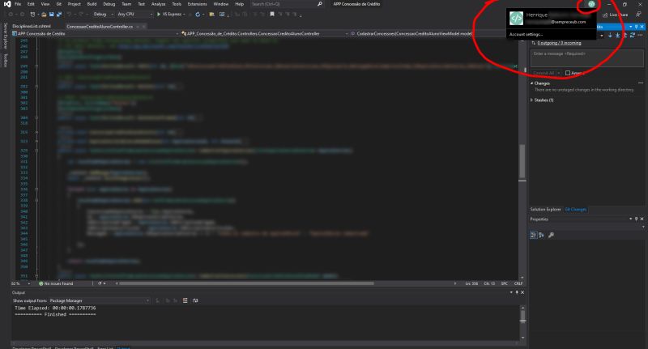Click Git Fetch down-arrow icon
This screenshot has height=349, width=648.
pos(610,35)
